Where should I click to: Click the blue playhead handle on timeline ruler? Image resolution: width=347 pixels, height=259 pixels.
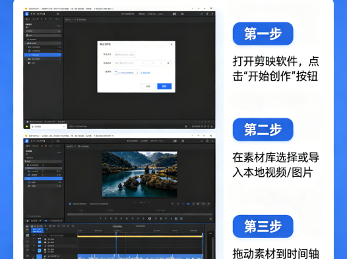(115, 233)
